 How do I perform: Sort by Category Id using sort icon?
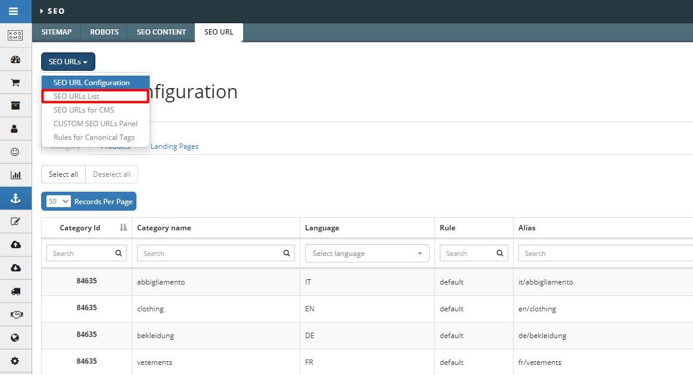point(123,227)
